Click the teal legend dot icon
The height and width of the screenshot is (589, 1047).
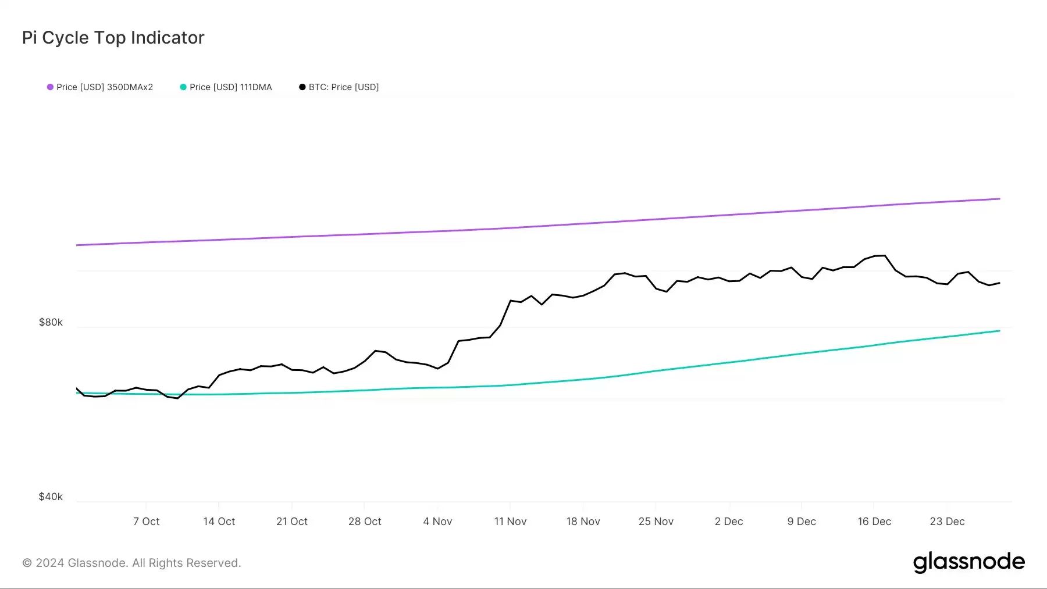point(184,87)
